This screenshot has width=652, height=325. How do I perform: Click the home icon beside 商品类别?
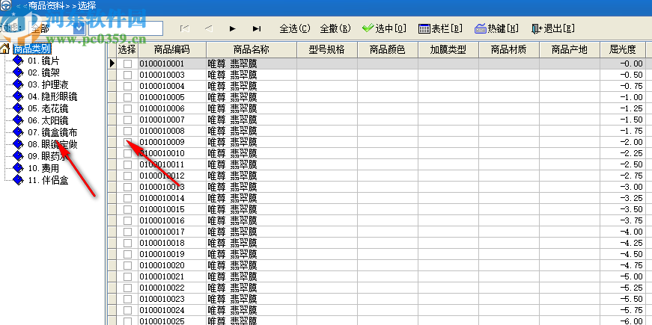click(x=5, y=49)
